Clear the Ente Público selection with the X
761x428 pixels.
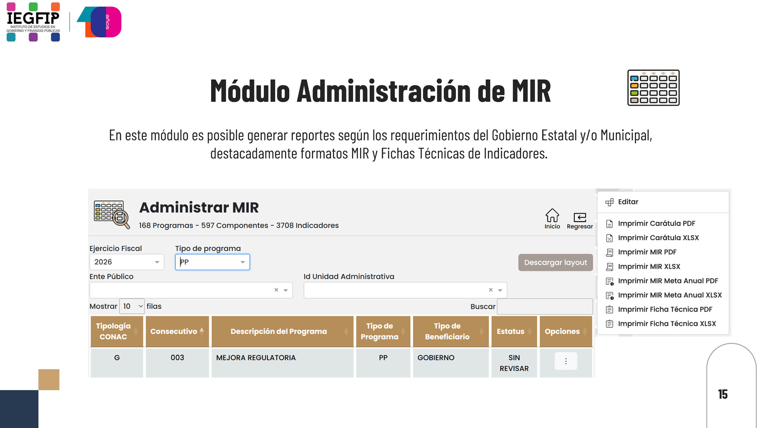tap(276, 290)
